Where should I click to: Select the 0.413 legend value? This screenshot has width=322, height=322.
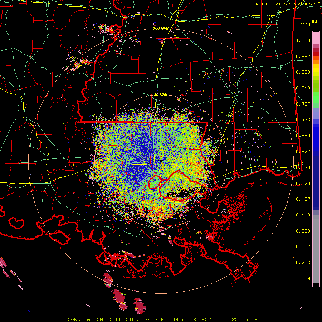click(x=303, y=215)
